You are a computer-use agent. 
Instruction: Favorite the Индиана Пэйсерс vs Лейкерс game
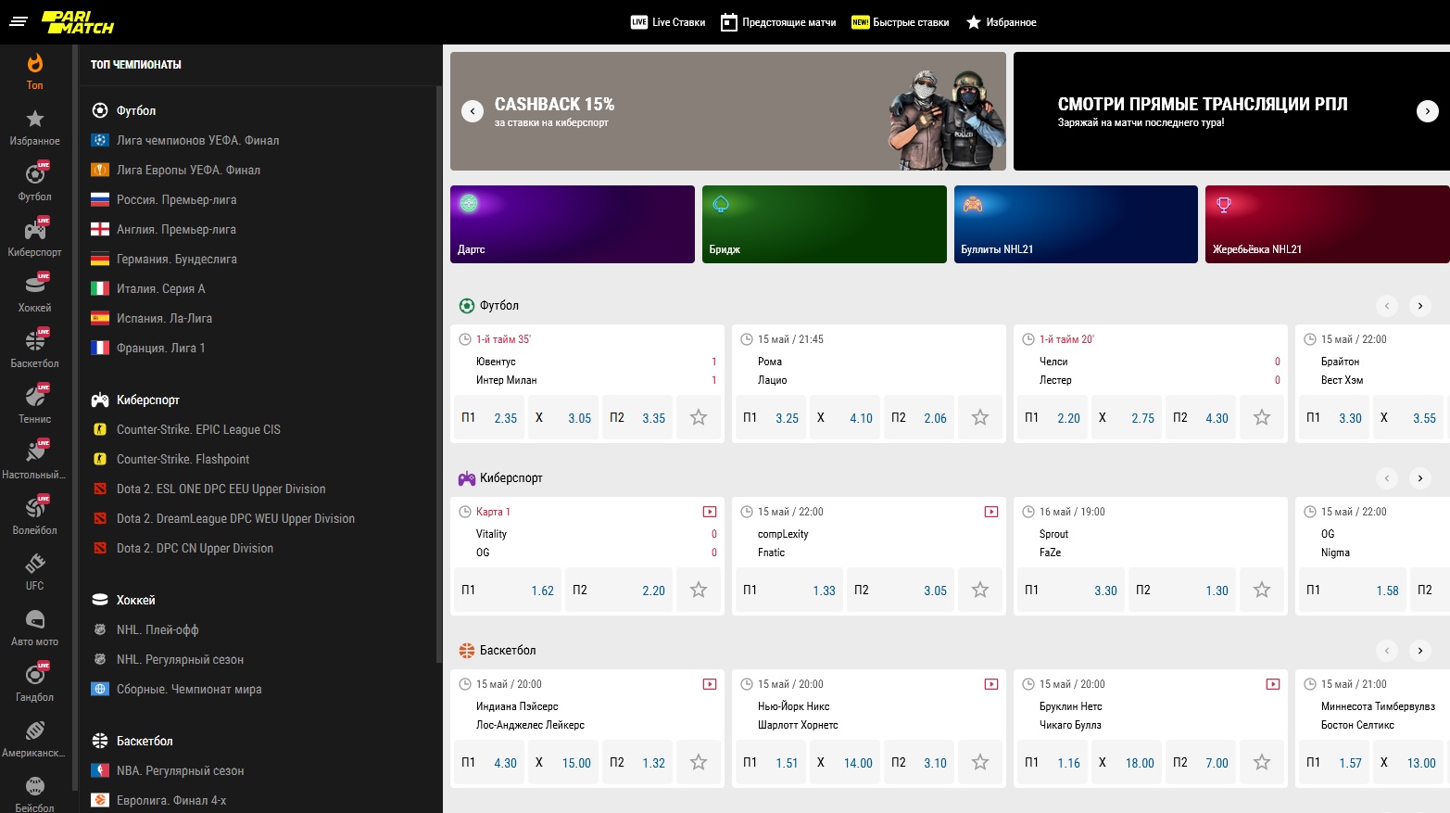coord(699,763)
